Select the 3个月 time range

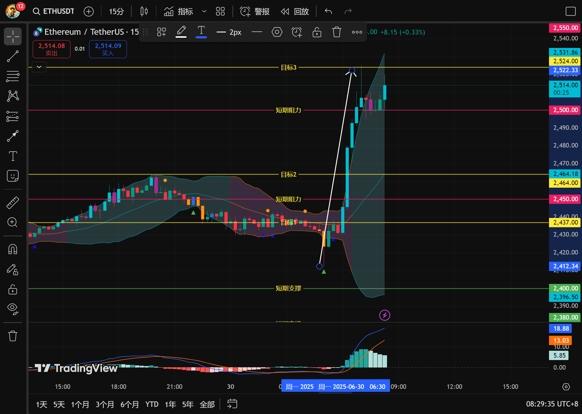[105, 404]
